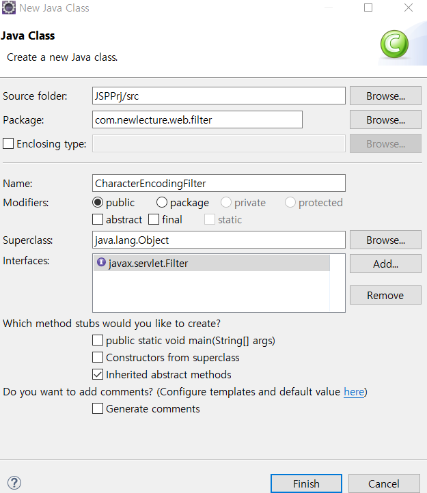Uncheck Inherited abstract methods option
The image size is (427, 493).
click(x=98, y=374)
